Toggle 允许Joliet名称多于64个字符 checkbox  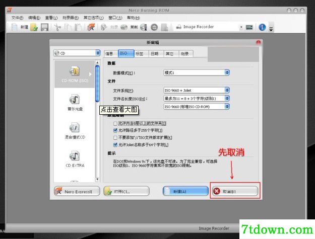tap(115, 144)
